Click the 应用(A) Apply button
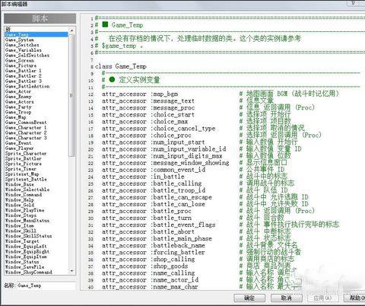 pos(322,298)
